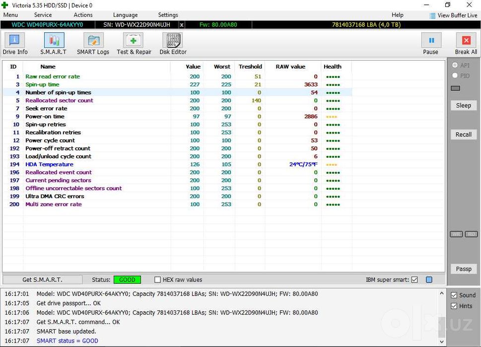Viewport: 481px width, 347px height.
Task: Click the green cross Victoria app icon
Action: [5, 5]
